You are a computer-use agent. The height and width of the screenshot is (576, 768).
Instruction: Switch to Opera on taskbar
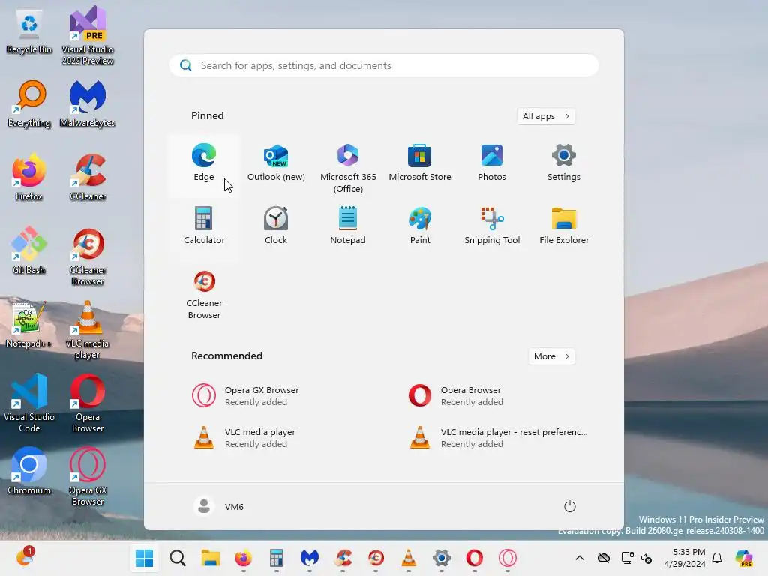(475, 558)
